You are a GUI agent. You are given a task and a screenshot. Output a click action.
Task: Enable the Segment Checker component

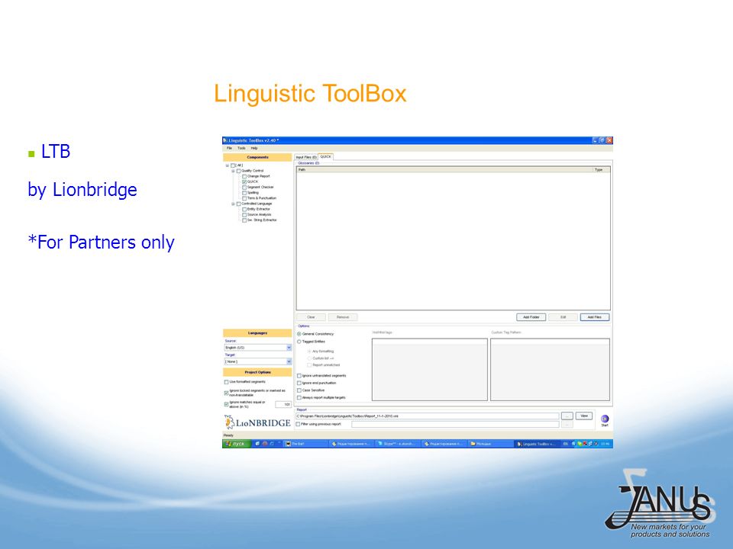(x=244, y=188)
